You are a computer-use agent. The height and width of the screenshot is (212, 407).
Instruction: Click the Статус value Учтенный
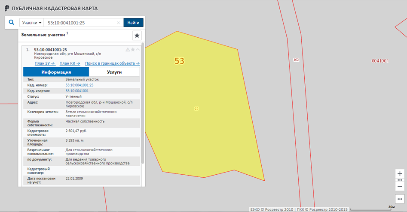pyautogui.click(x=73, y=96)
